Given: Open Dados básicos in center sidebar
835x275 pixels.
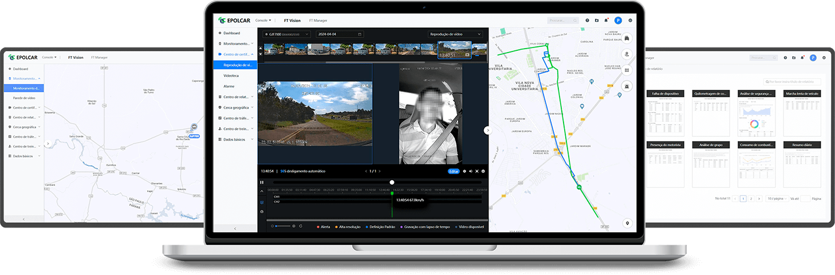Looking at the screenshot, I should pos(235,140).
